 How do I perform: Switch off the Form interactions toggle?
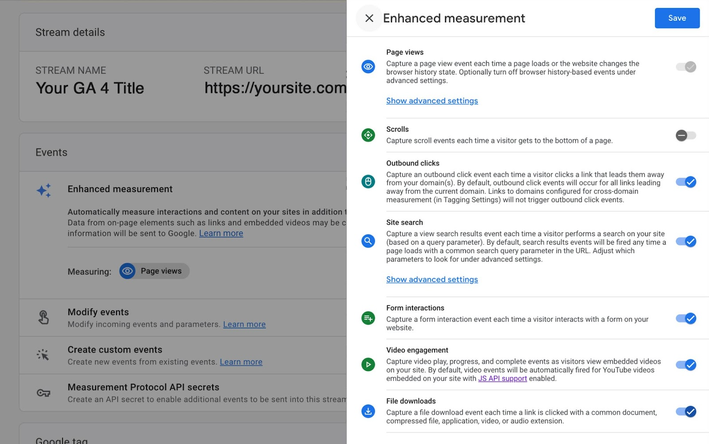pos(686,319)
